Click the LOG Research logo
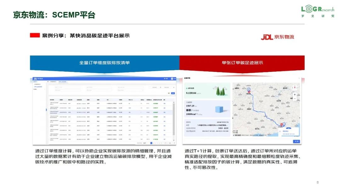 [x=318, y=12]
